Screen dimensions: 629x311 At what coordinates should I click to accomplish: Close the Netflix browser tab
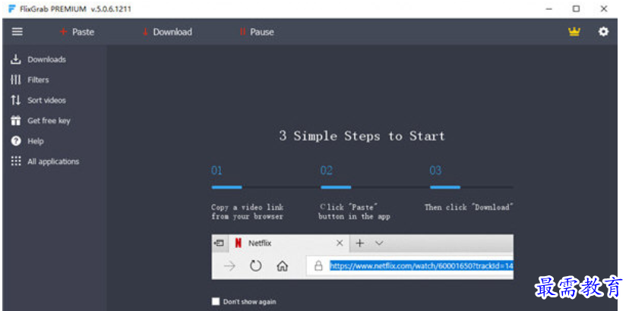(340, 243)
